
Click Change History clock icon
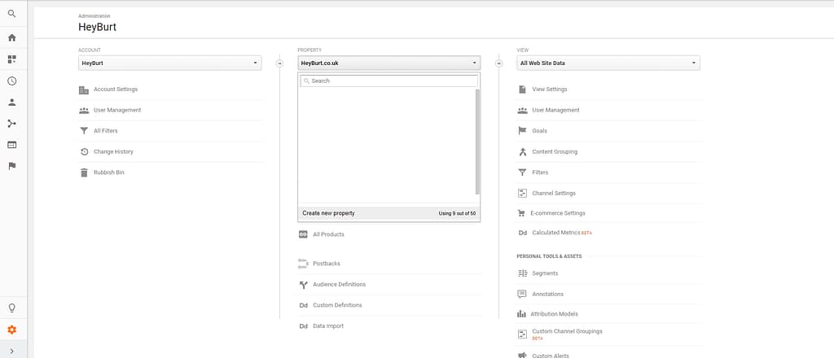(84, 152)
